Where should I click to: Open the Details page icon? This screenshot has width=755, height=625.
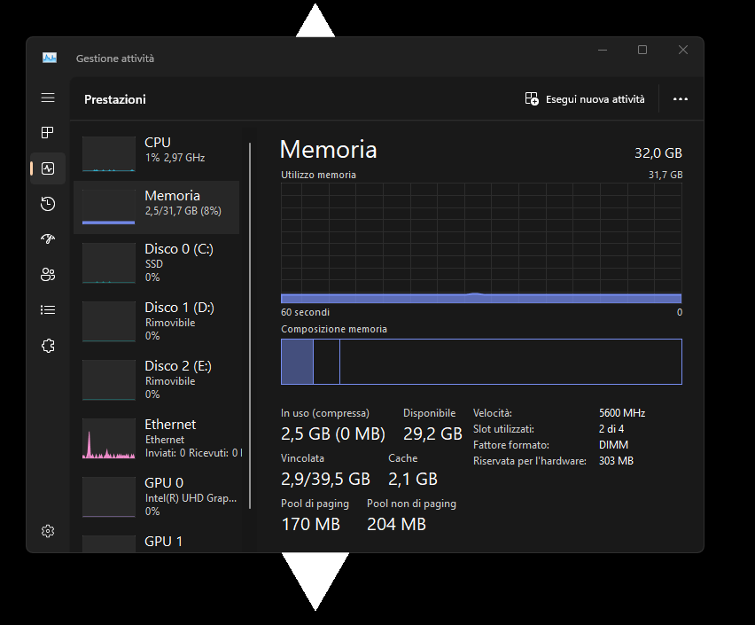click(x=48, y=310)
